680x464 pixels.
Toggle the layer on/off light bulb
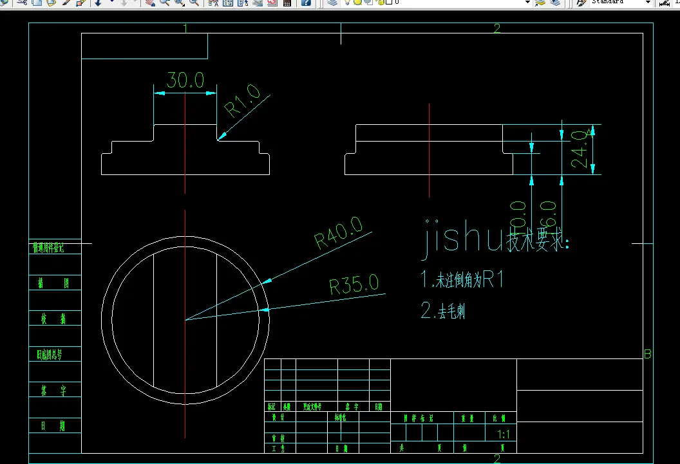click(x=347, y=2)
